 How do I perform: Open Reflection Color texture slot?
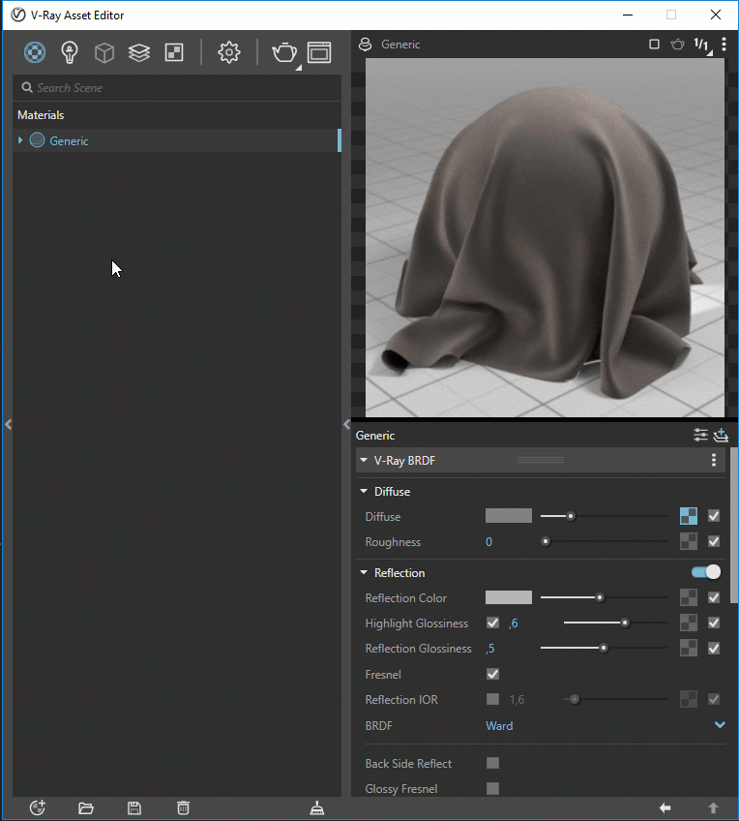click(x=689, y=597)
